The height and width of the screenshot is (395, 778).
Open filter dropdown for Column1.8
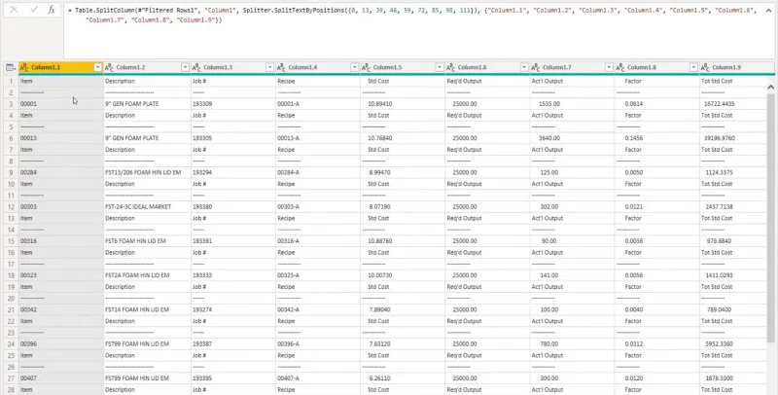(694, 67)
